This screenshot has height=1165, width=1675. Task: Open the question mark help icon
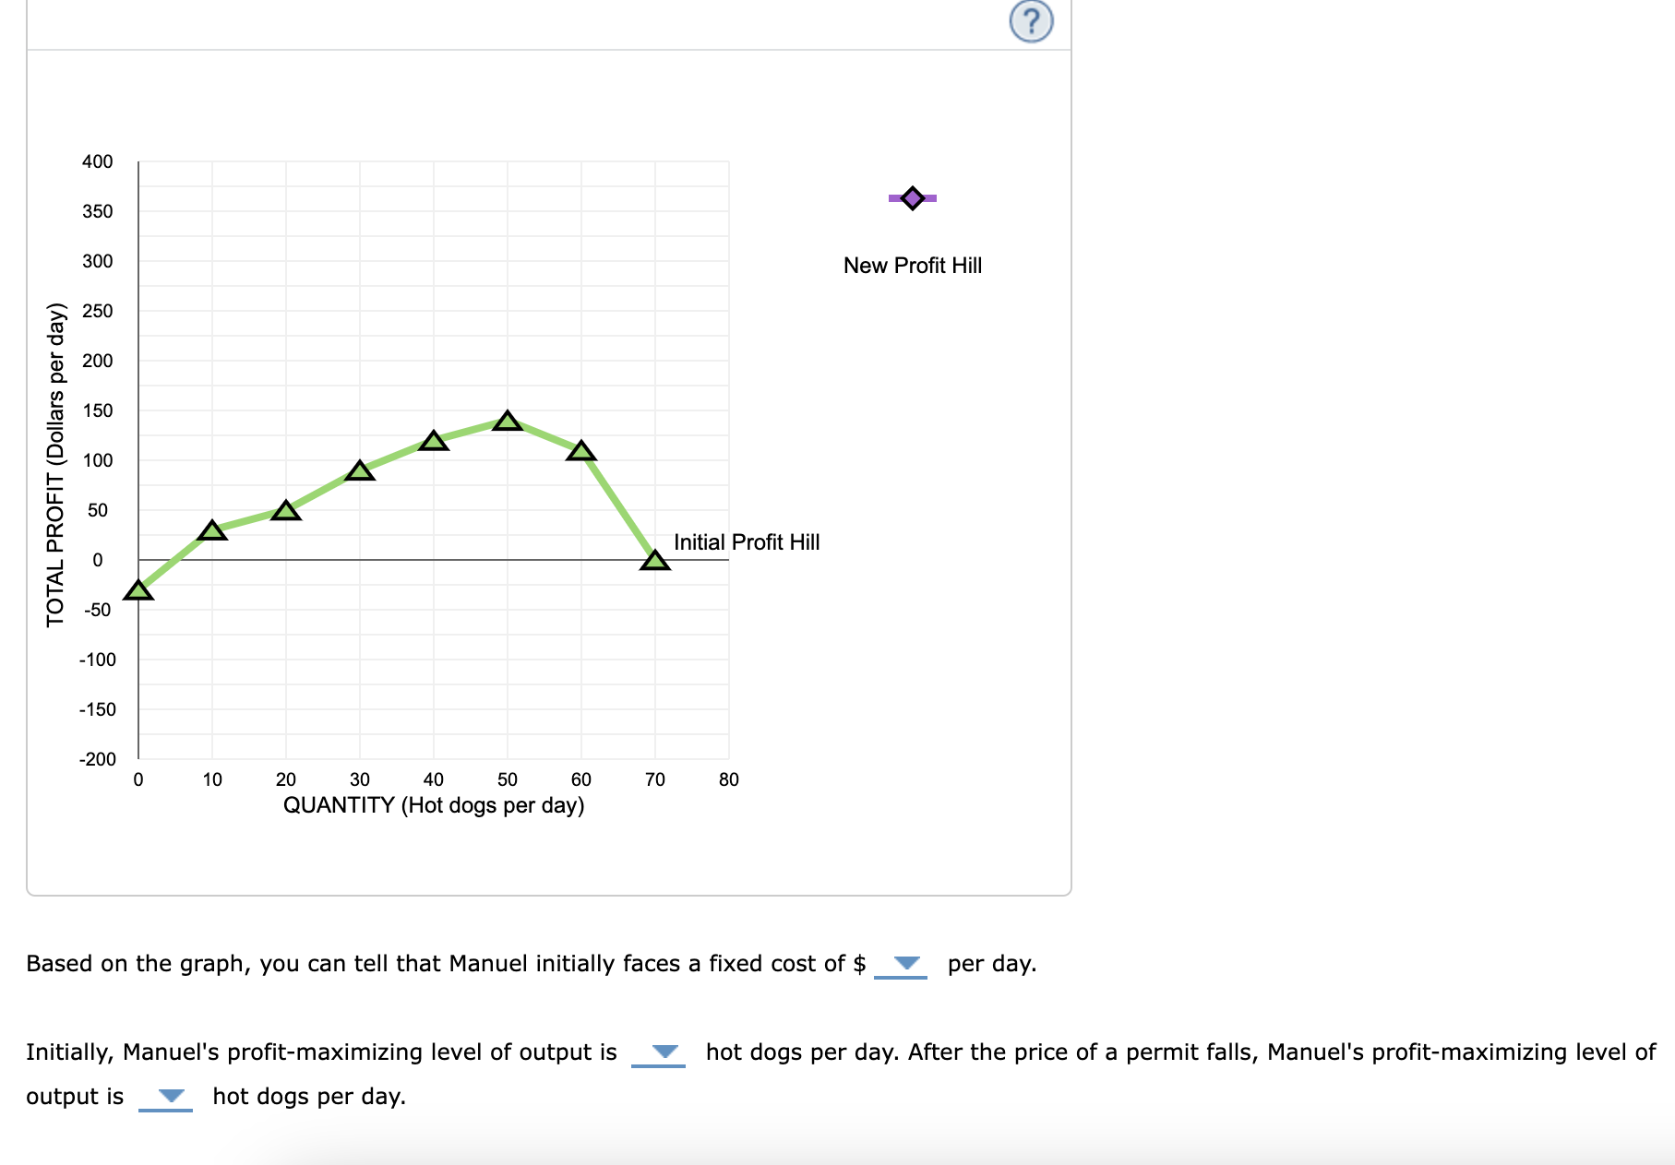click(1031, 21)
